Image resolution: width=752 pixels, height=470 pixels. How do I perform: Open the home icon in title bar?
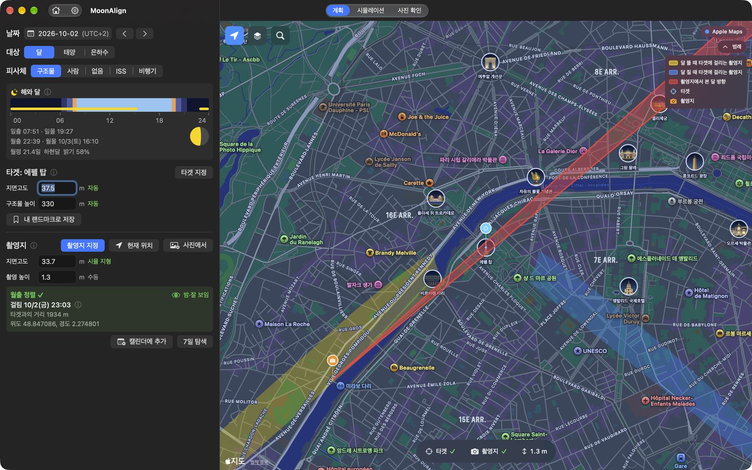[56, 10]
